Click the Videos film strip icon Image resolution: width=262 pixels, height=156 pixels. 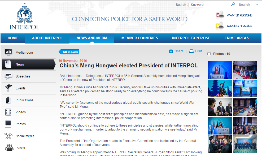[x=8, y=112]
